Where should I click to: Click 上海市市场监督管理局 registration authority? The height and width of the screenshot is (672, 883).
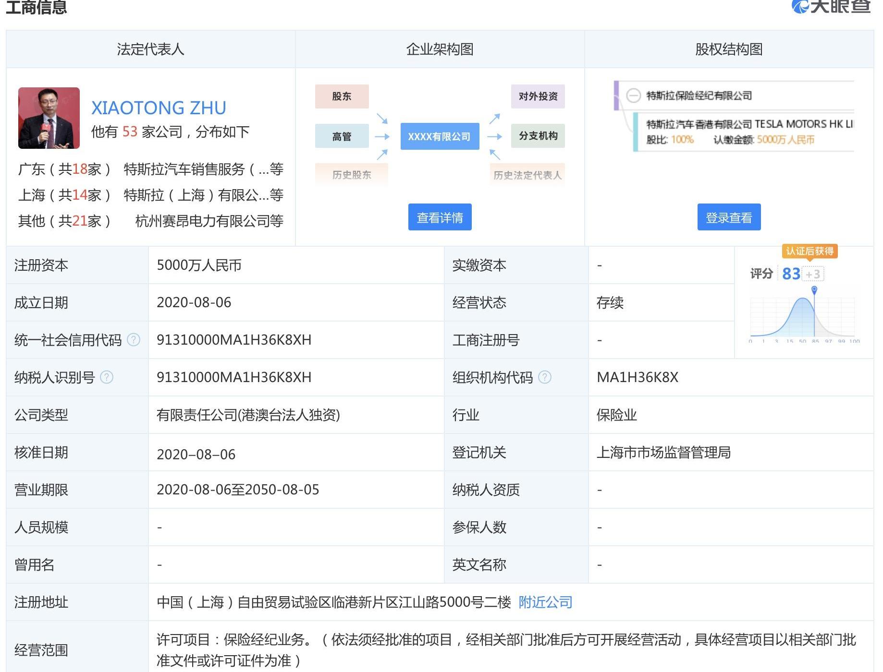click(663, 452)
